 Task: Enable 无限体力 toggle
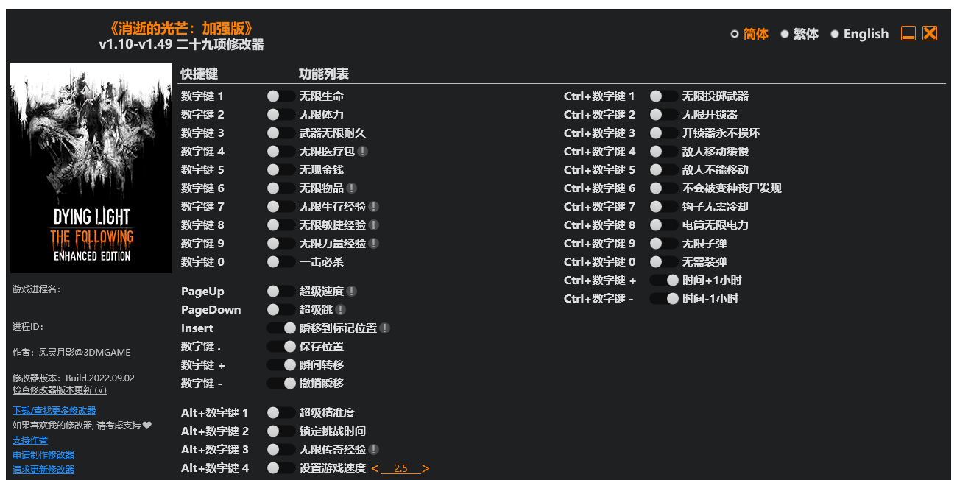pos(280,115)
